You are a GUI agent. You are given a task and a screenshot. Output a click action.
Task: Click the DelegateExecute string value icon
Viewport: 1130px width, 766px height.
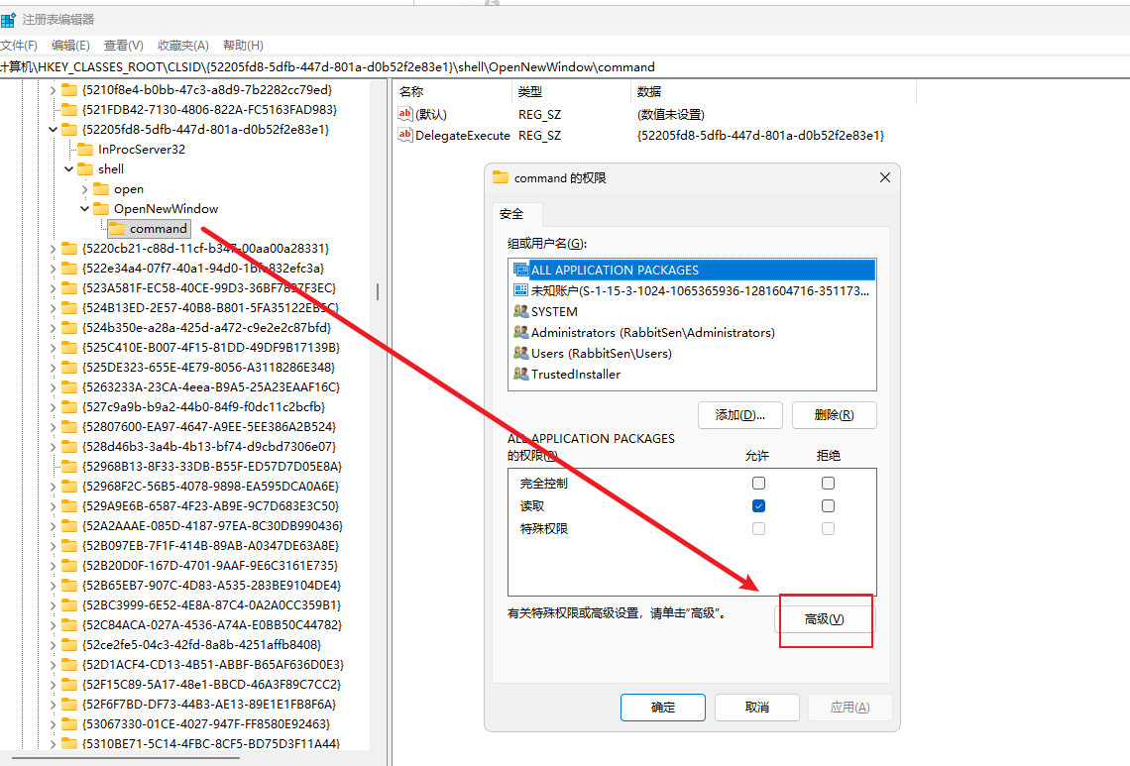tap(405, 135)
